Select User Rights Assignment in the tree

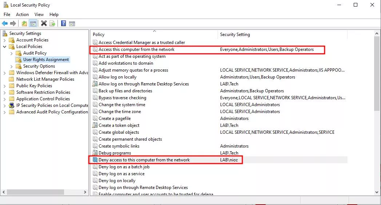46,60
